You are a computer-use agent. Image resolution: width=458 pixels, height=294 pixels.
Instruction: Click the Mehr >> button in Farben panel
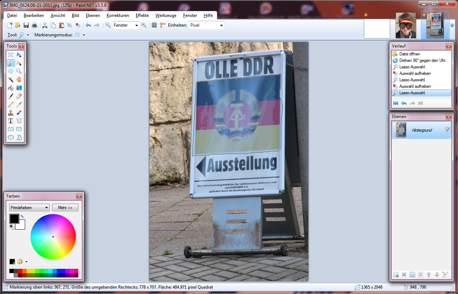[x=65, y=207]
